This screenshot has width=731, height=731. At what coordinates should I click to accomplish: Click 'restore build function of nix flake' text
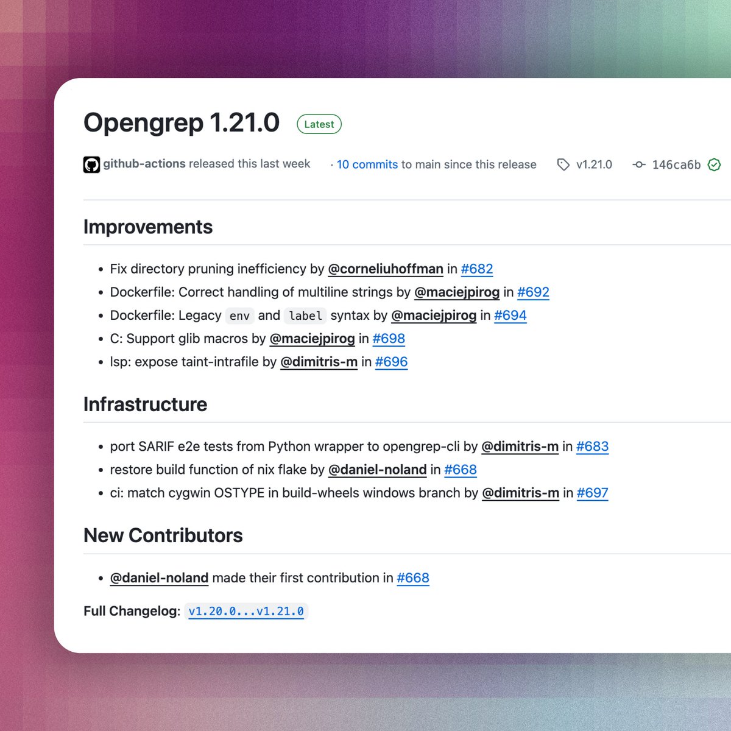[208, 469]
